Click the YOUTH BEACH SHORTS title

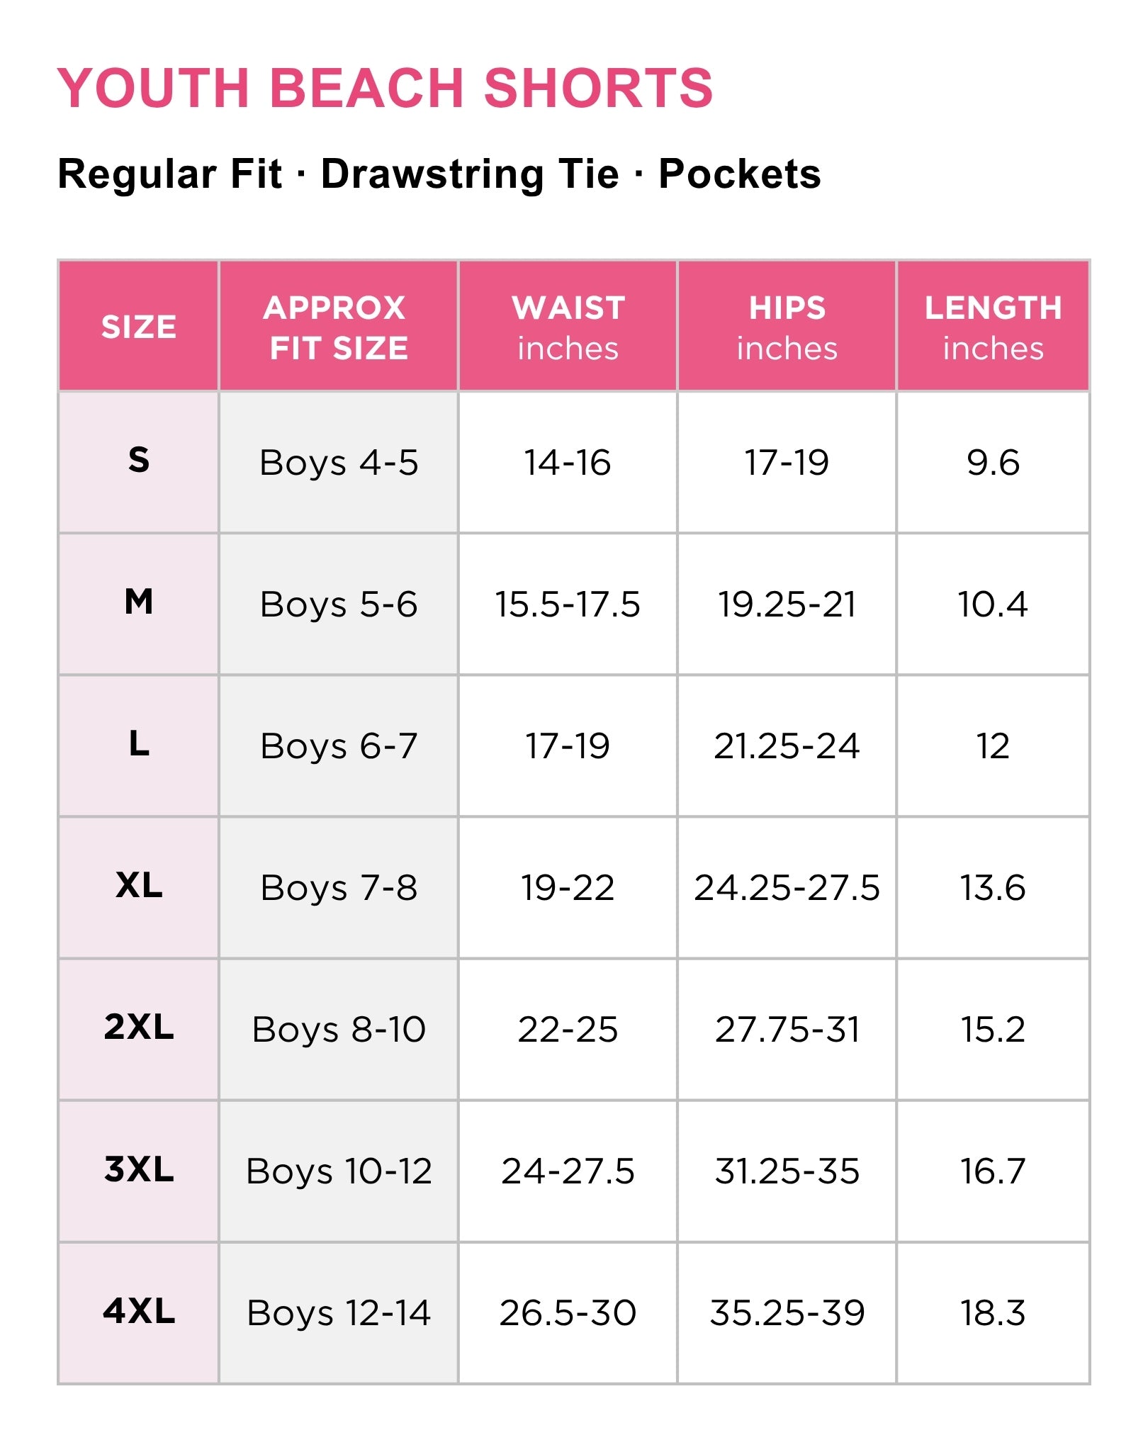pos(385,88)
